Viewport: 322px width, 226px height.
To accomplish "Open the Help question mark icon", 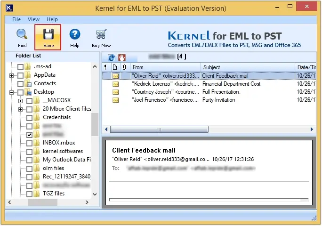I will pos(75,34).
